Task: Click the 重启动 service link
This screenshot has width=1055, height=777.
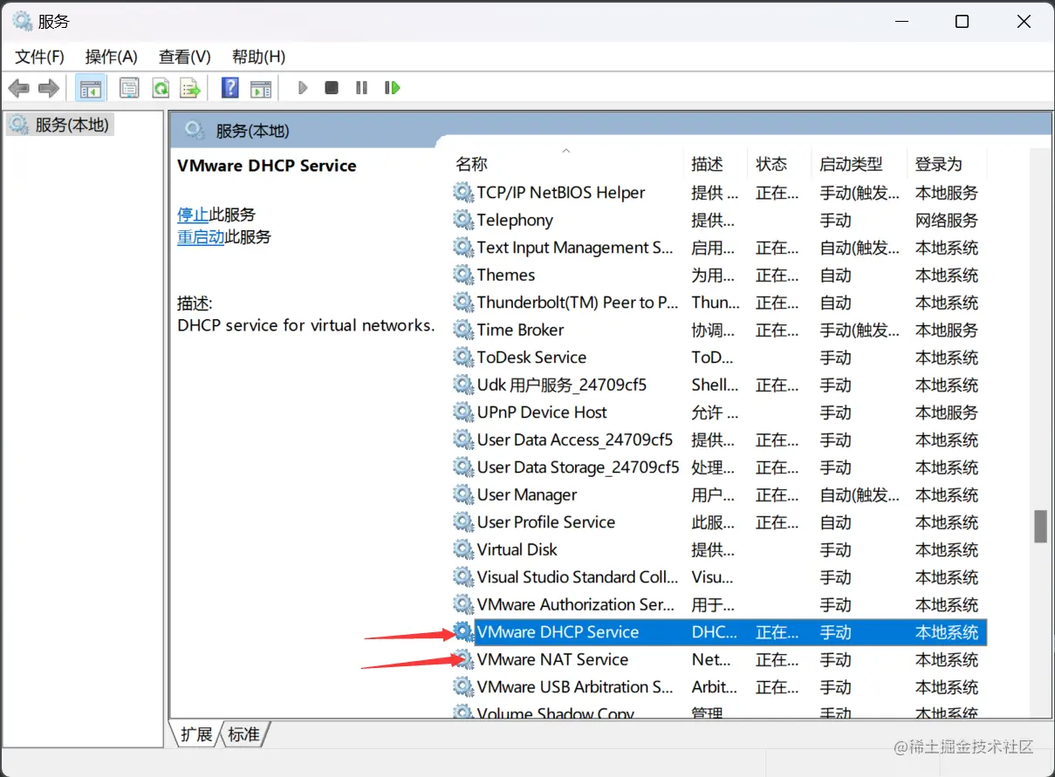Action: (x=201, y=237)
